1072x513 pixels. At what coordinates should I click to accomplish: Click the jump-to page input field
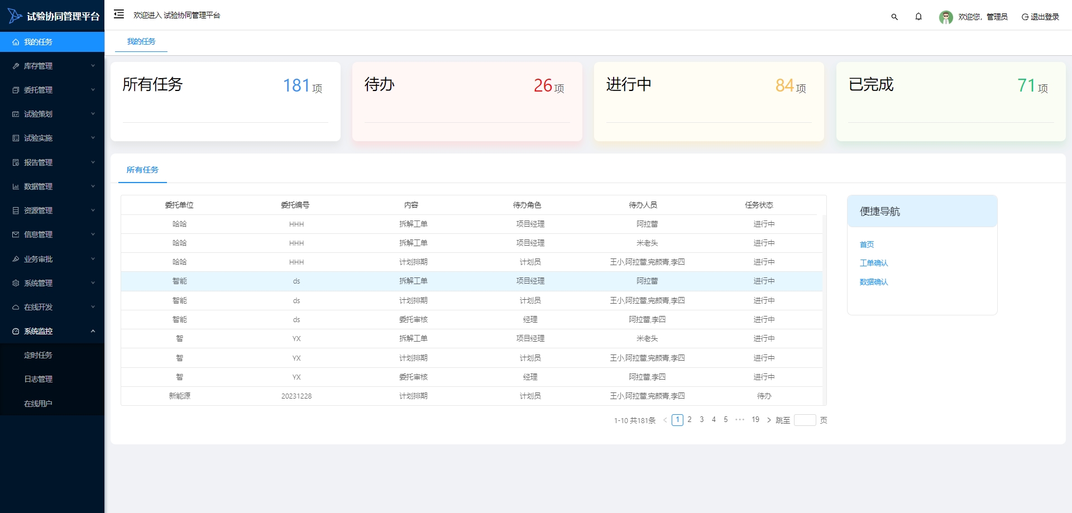coord(805,420)
